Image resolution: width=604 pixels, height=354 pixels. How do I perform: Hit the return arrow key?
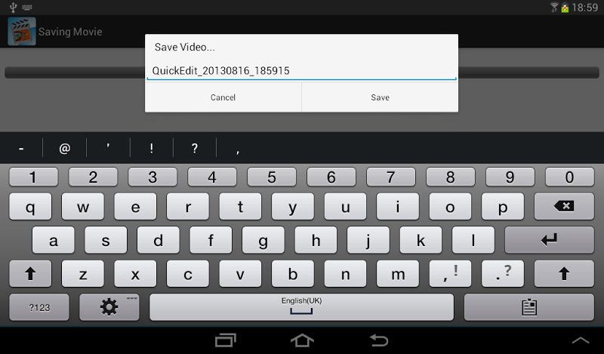coord(550,240)
